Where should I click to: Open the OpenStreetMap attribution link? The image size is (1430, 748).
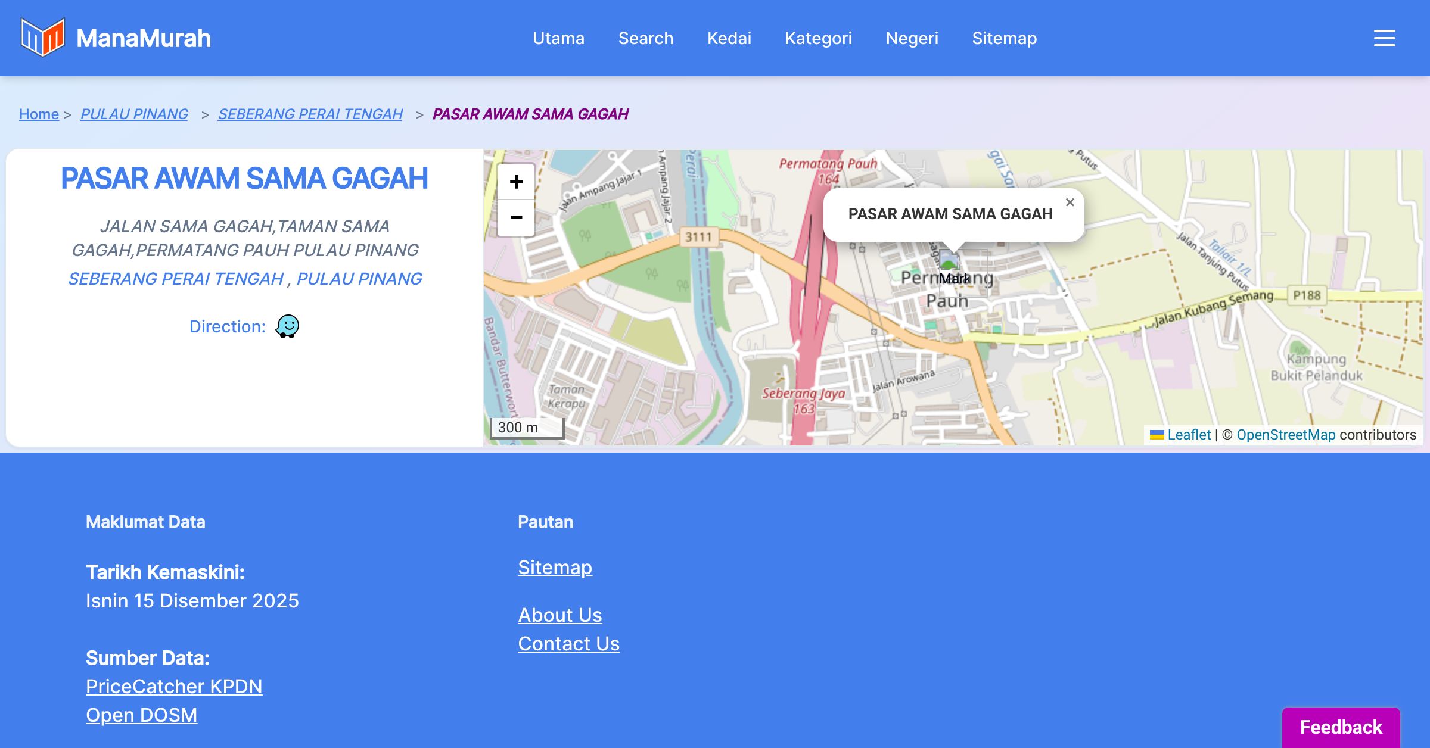click(x=1286, y=435)
